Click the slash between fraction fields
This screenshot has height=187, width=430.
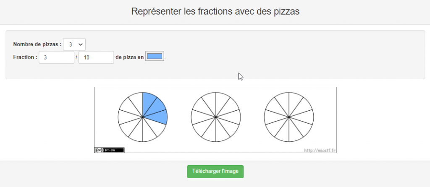click(x=76, y=57)
